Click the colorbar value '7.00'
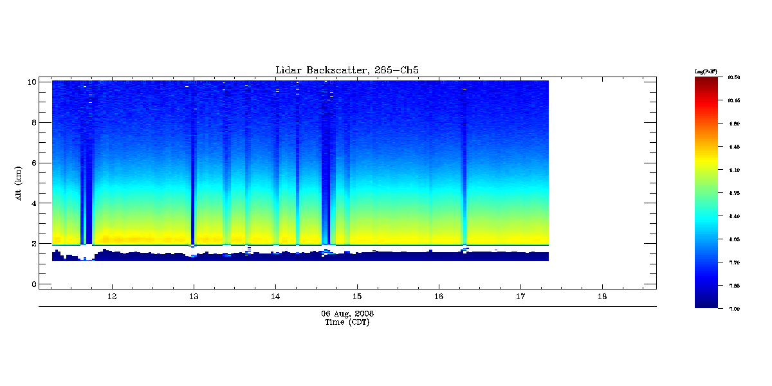The height and width of the screenshot is (386, 772). [x=734, y=309]
